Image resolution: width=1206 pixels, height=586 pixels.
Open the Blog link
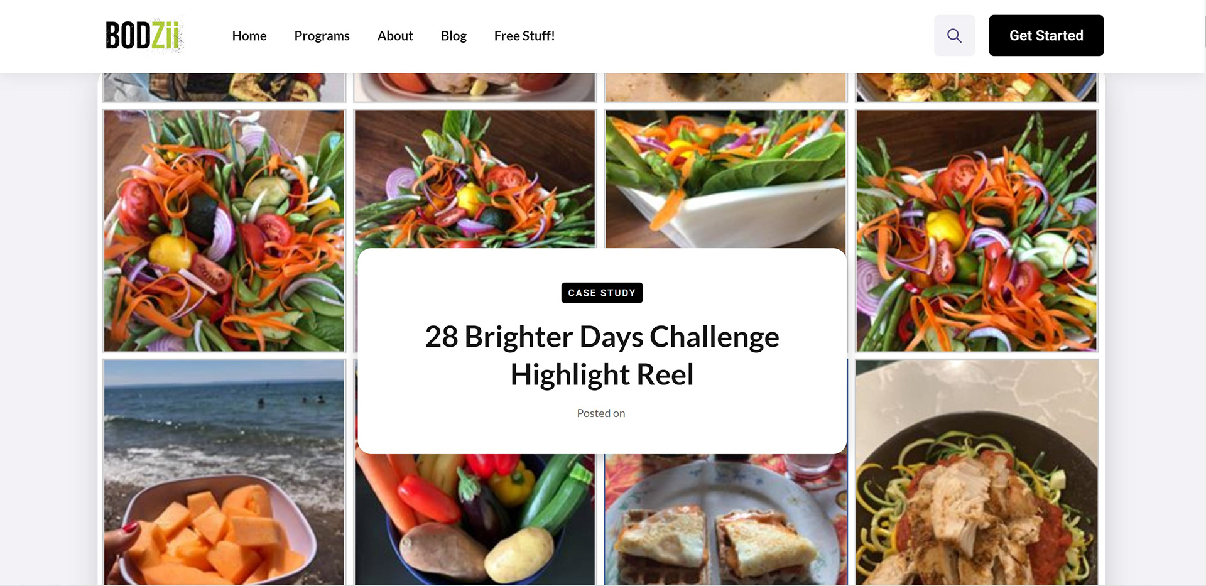coord(454,36)
